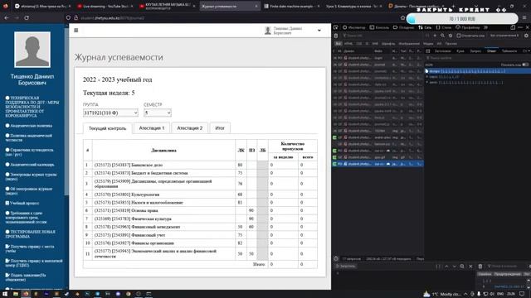Click the network filter URL input field
531x298 pixels.
pos(381,36)
